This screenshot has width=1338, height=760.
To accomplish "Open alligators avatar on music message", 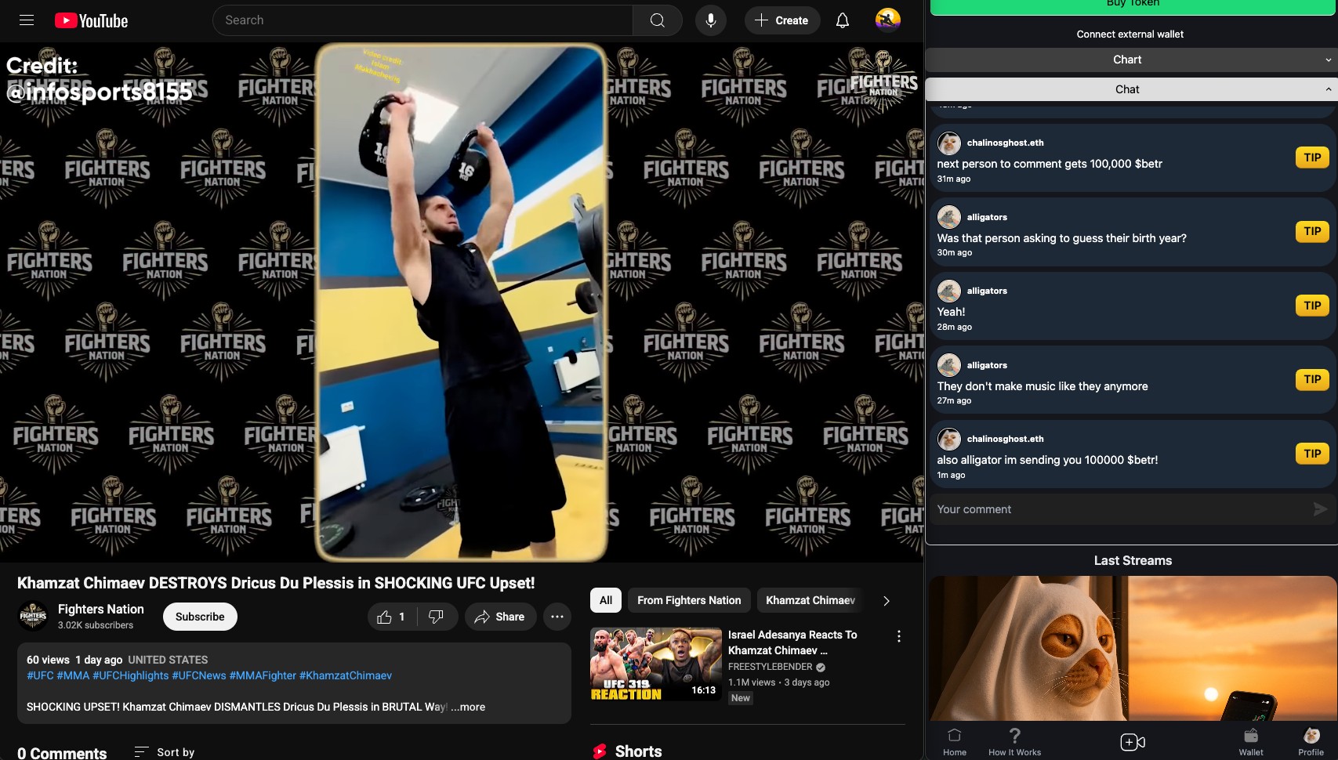I will [949, 365].
